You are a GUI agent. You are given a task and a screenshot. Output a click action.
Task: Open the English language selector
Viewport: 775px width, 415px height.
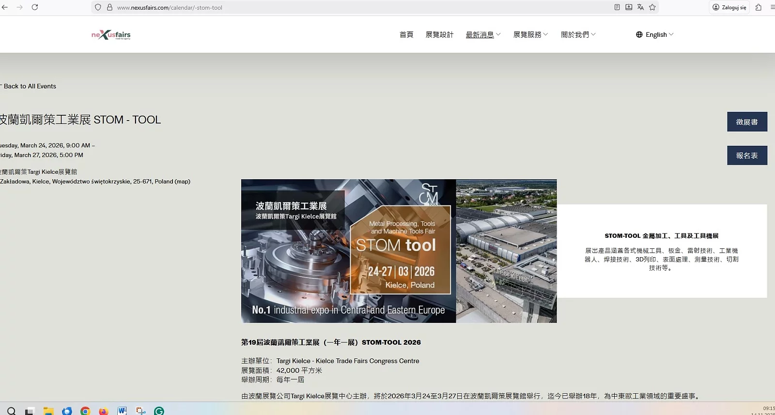654,35
